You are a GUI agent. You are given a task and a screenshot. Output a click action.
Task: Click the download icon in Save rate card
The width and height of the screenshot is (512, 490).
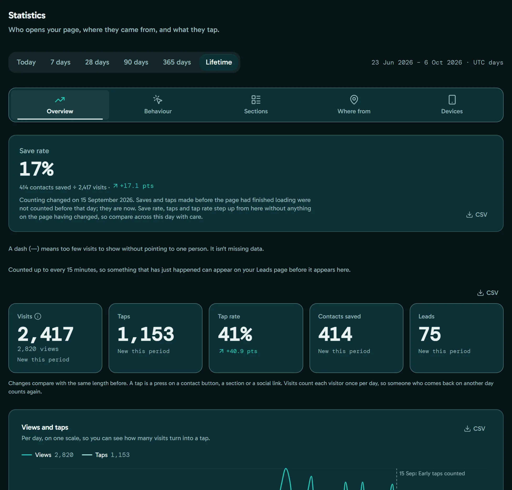[x=469, y=215]
